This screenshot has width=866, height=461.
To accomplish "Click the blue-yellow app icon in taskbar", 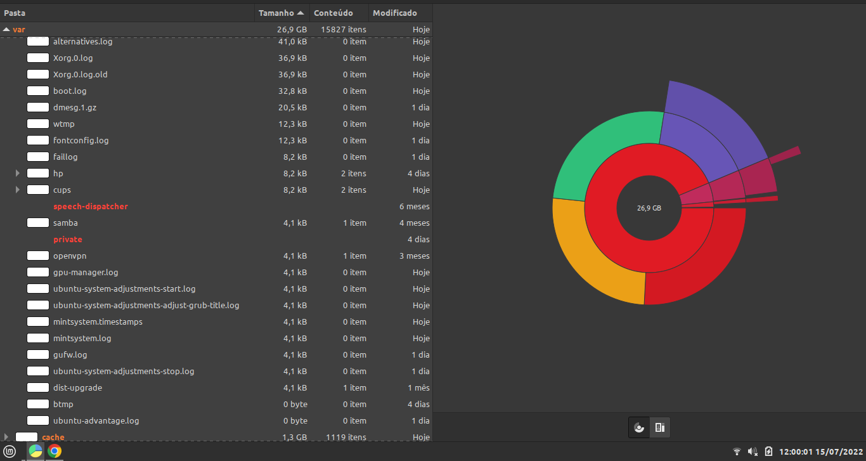I will [x=36, y=451].
